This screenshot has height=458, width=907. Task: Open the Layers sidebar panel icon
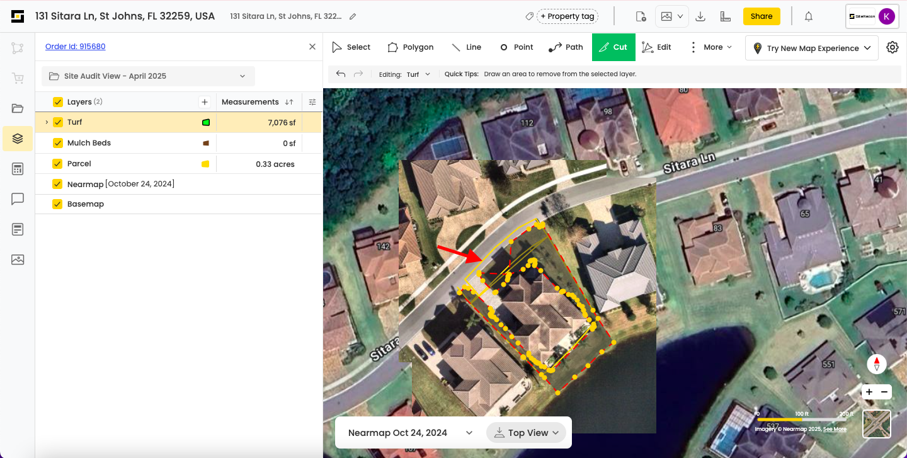(x=18, y=139)
